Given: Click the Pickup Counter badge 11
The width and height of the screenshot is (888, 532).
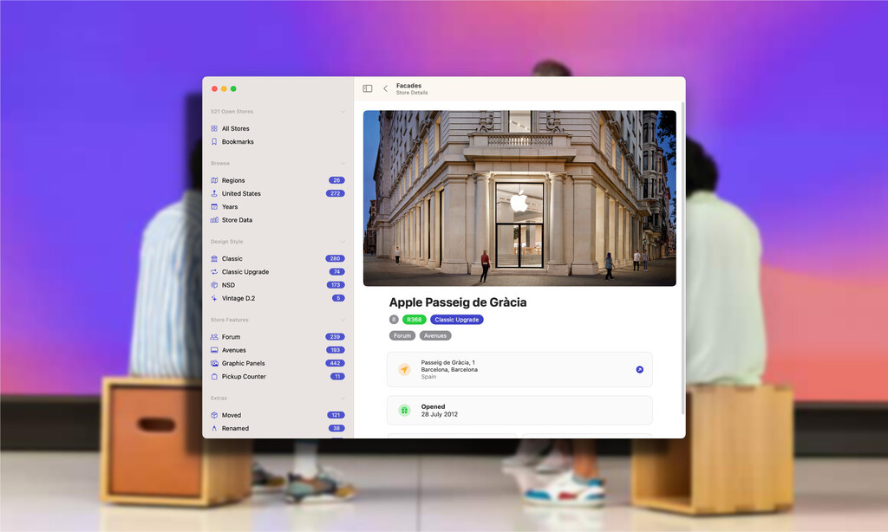Looking at the screenshot, I should (x=337, y=376).
